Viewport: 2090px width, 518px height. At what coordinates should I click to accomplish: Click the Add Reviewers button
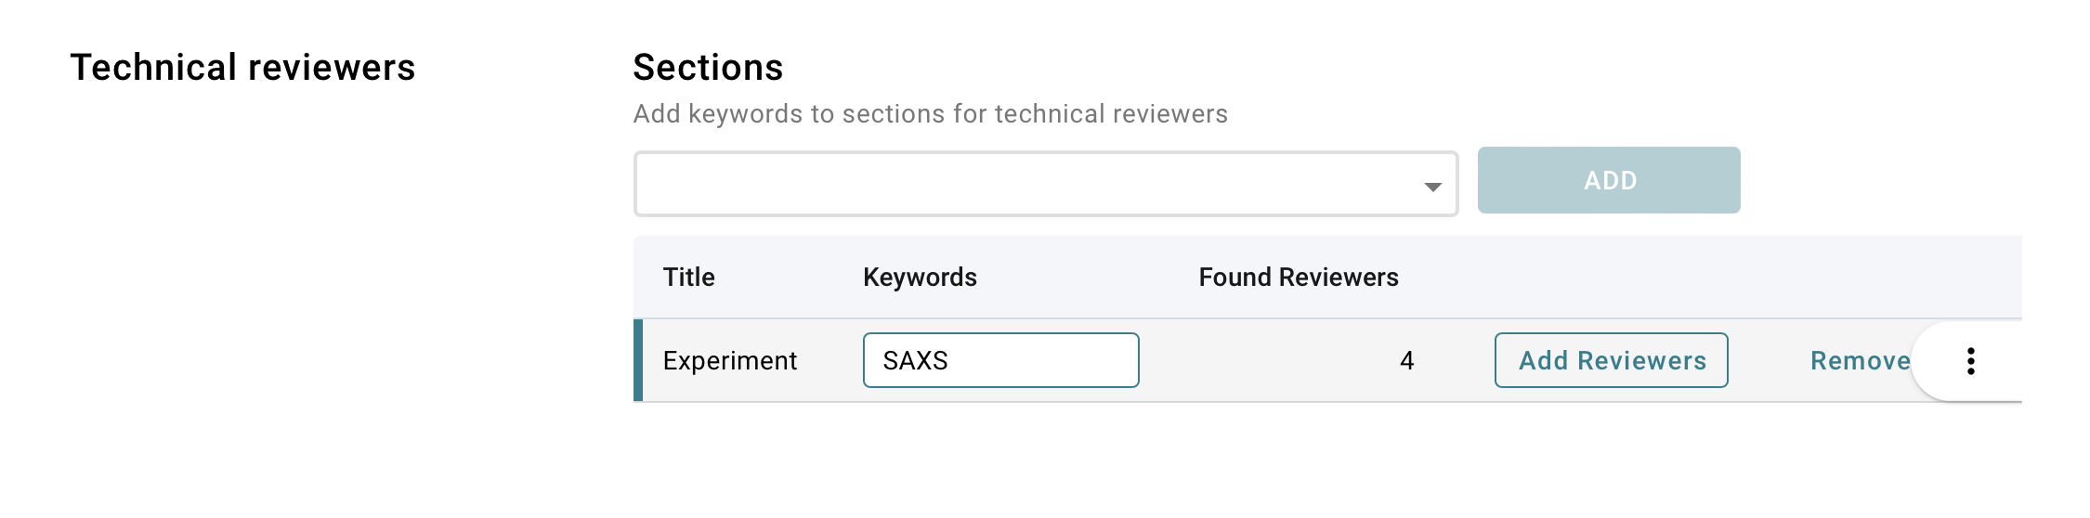(1612, 360)
